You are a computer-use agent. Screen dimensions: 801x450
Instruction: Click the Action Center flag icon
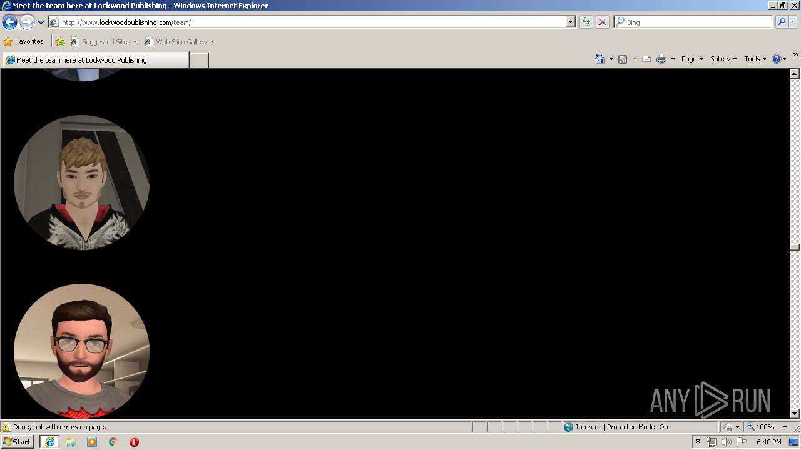[742, 442]
